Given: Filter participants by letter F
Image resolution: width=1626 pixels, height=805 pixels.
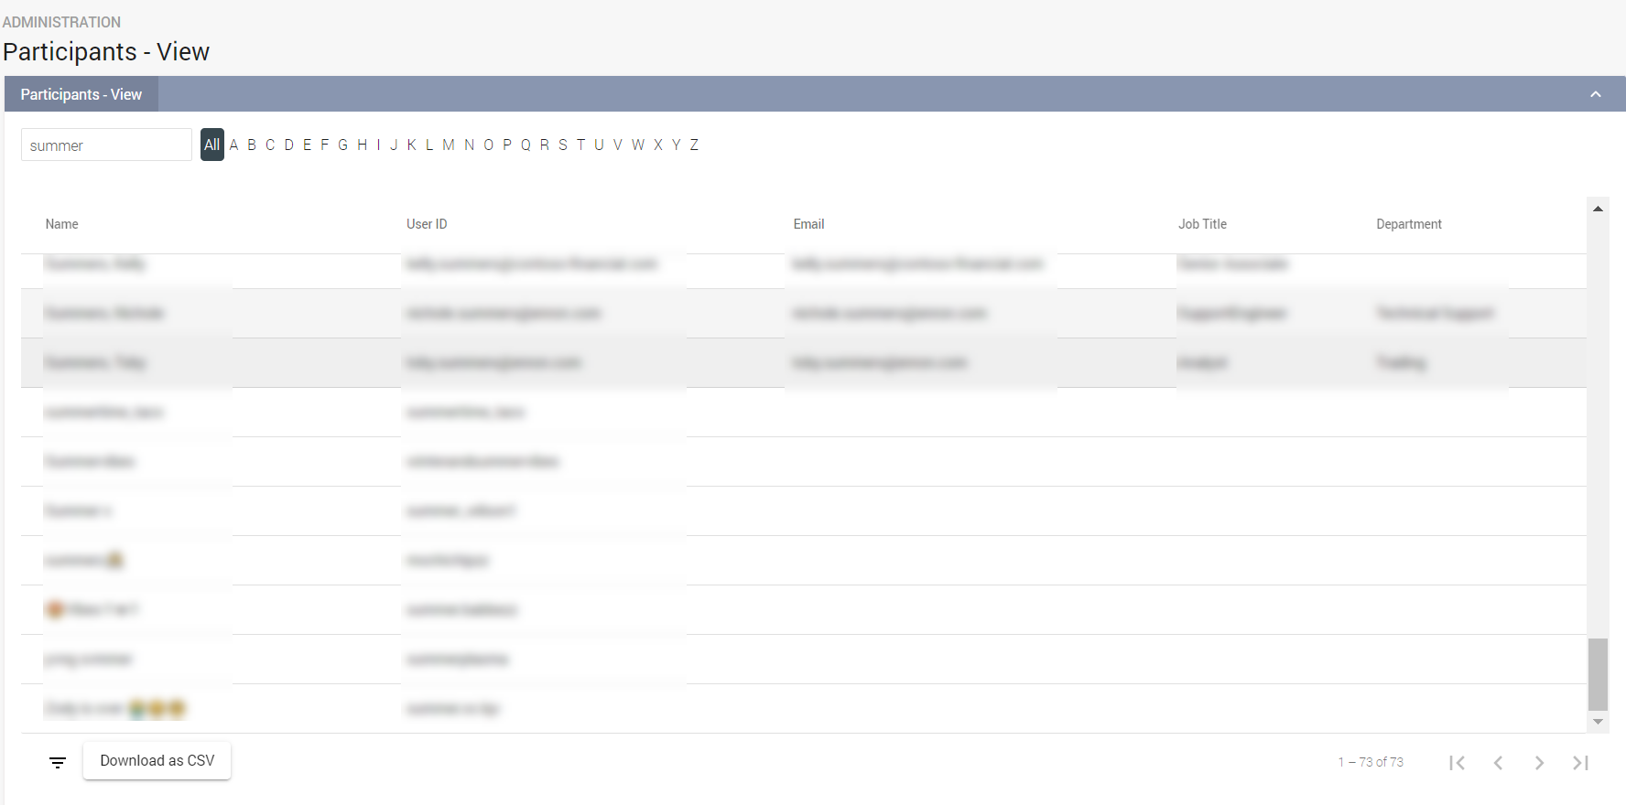Looking at the screenshot, I should 324,145.
